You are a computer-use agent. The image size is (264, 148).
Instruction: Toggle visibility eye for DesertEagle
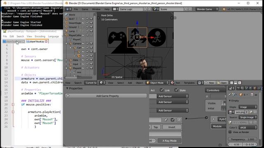pos(83,23)
